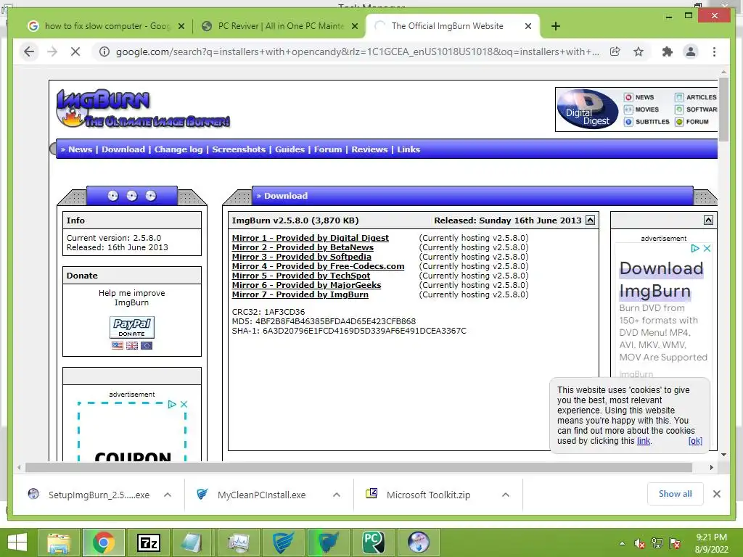Open Chrome's three-dot menu
The image size is (743, 557).
(x=714, y=51)
